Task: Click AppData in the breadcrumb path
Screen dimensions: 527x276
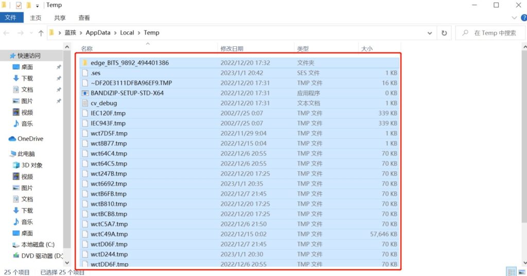Action: (98, 33)
